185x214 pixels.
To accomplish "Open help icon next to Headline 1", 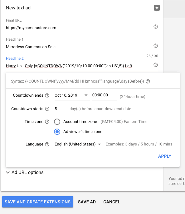I will click(x=156, y=46).
